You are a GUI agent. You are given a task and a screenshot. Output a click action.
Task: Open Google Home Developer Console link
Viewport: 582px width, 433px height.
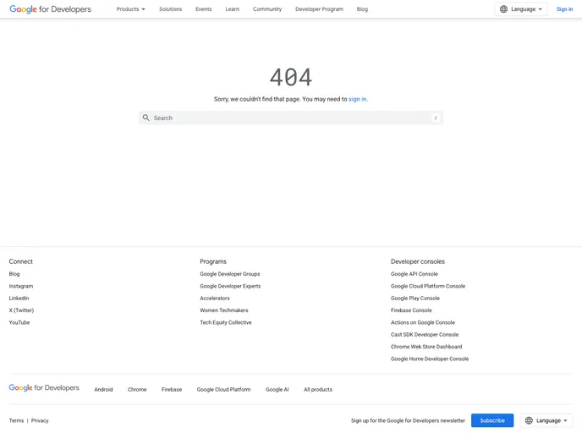tap(430, 359)
